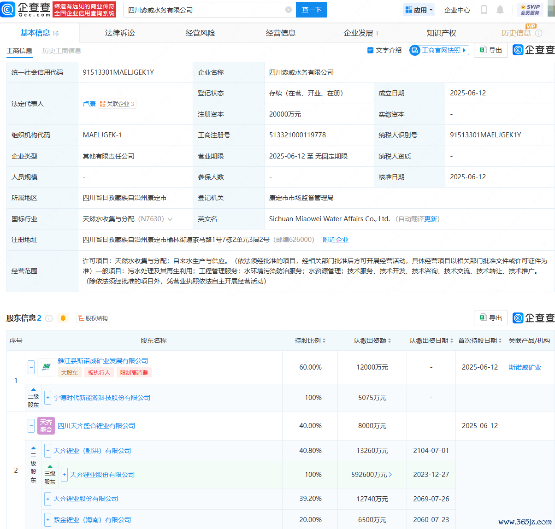Open 附近企业 nearby companies link

click(x=335, y=240)
